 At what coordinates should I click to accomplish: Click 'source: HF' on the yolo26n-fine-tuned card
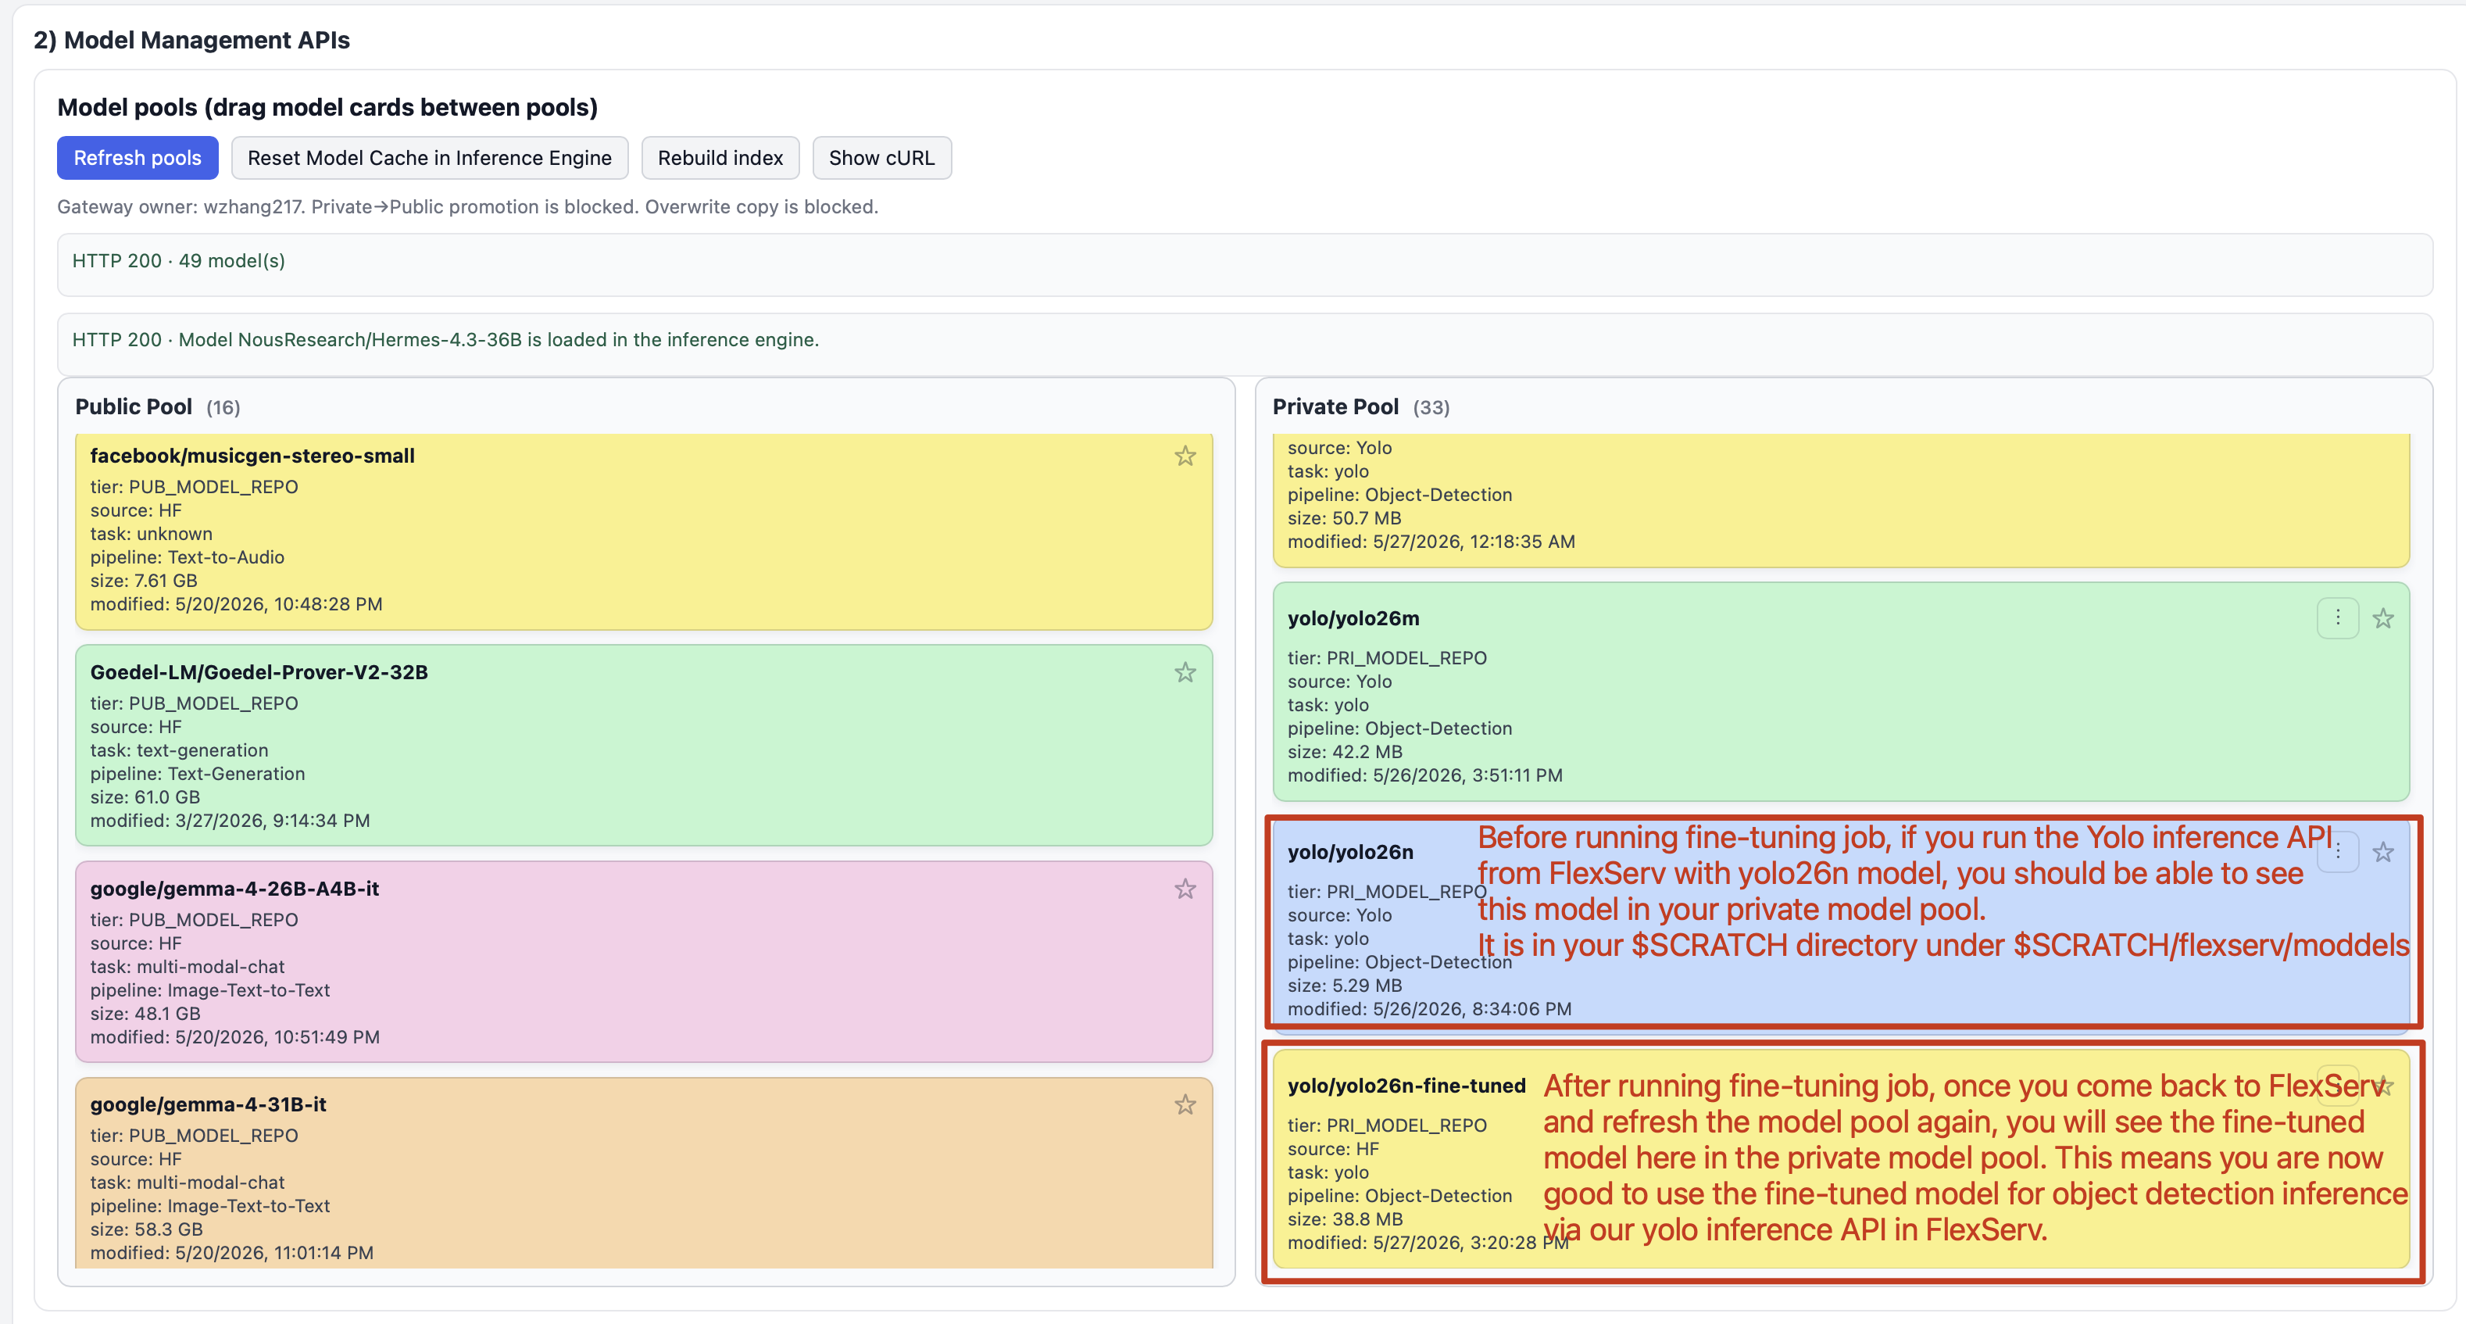coord(1334,1149)
